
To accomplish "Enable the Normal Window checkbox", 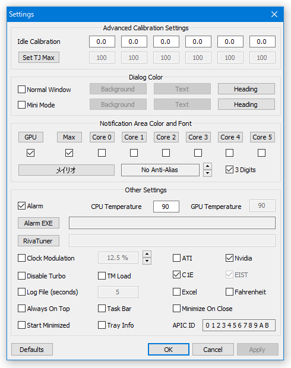I will (21, 90).
